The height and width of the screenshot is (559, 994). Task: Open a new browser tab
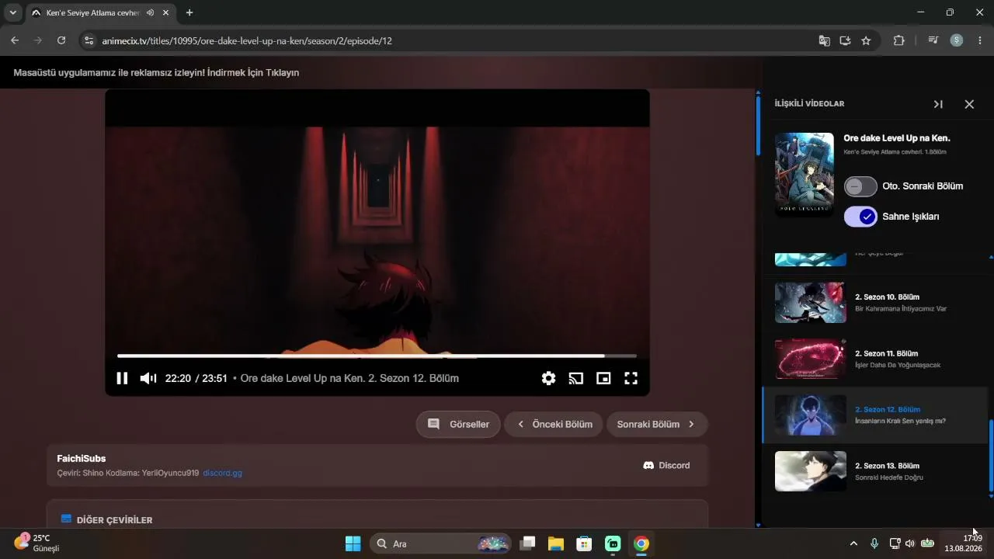(x=189, y=12)
